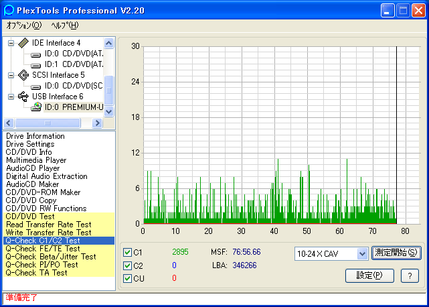Click the device tree scroll up arrow
Image resolution: width=429 pixels, height=307 pixels.
coord(109,43)
